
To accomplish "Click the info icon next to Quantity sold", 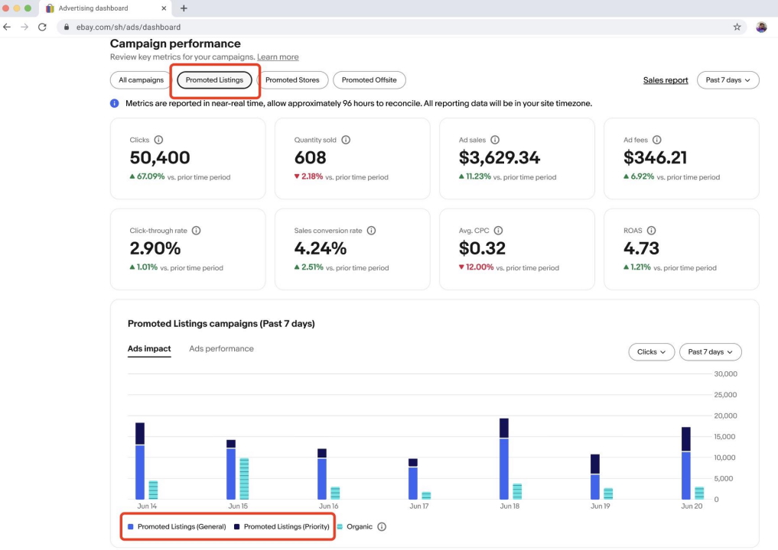I will pyautogui.click(x=346, y=140).
